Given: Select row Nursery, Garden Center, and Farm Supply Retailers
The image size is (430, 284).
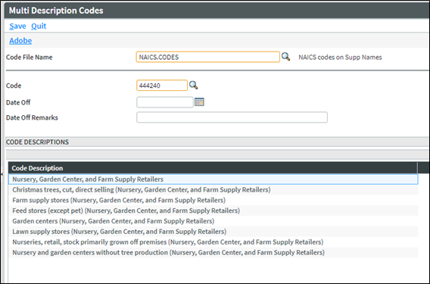Looking at the screenshot, I should 213,179.
